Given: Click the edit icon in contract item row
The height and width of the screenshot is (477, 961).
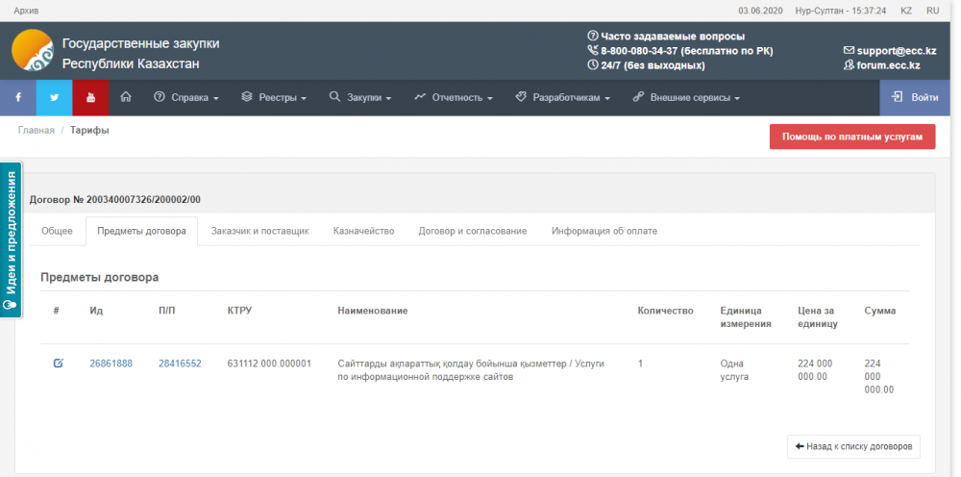Looking at the screenshot, I should [x=58, y=363].
